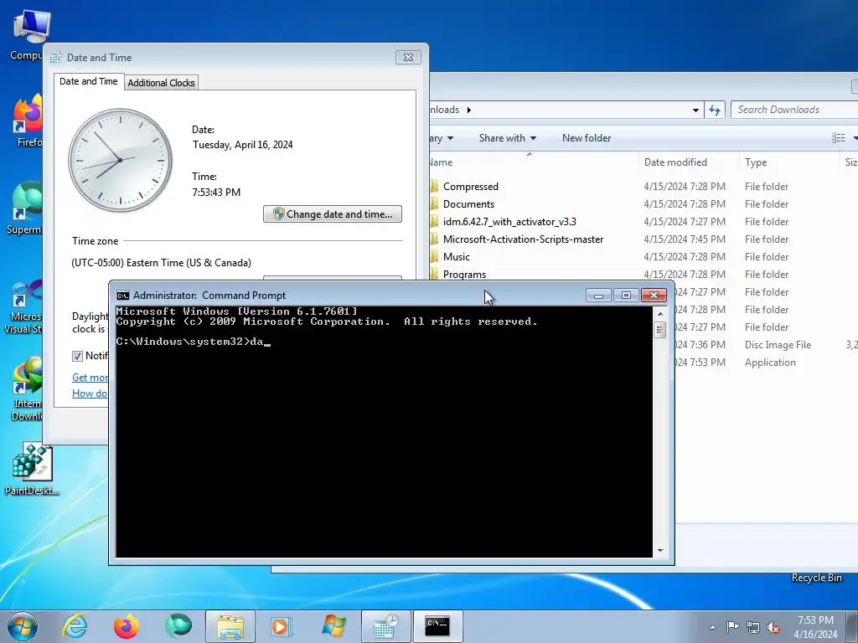Select the Microsoft Visual Studio desktop shortcut
Image resolution: width=858 pixels, height=643 pixels.
(x=23, y=307)
